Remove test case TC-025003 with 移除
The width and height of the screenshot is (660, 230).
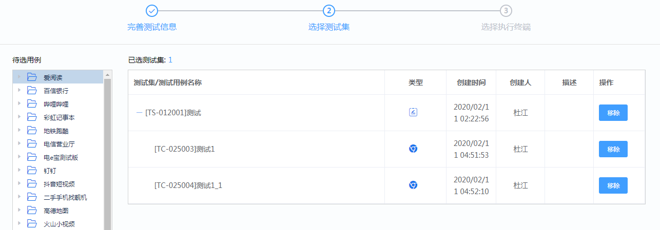point(613,149)
